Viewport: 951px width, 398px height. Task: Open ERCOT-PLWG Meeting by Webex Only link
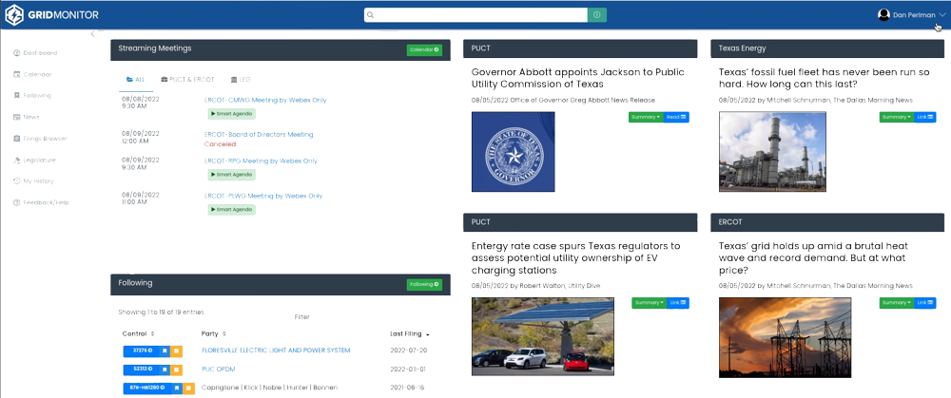click(263, 196)
